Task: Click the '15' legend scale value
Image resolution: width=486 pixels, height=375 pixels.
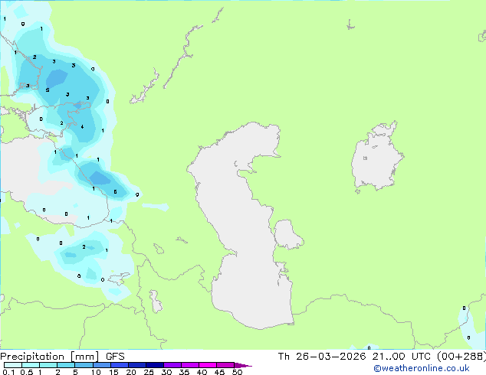Action: (x=113, y=372)
